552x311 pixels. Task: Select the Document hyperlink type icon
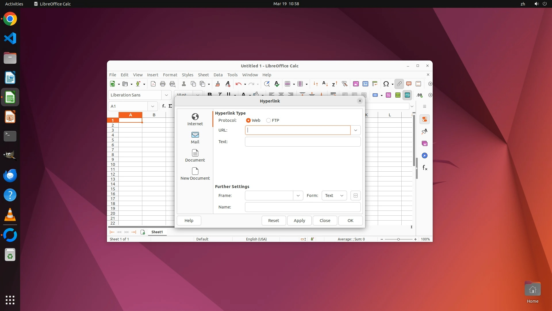[x=195, y=155]
